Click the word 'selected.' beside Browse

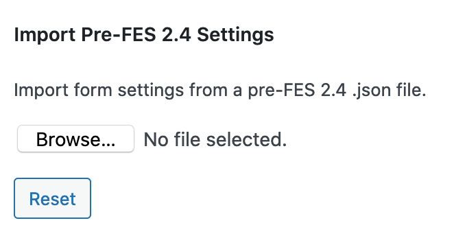(x=246, y=139)
